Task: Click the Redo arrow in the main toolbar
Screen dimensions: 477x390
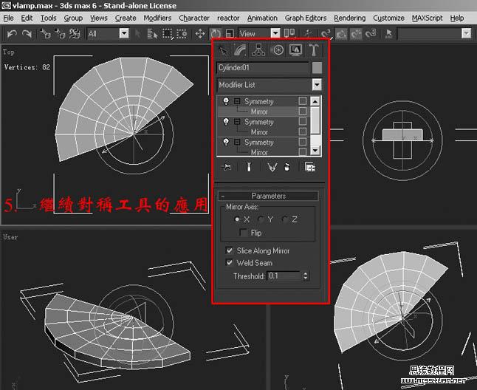Action: pyautogui.click(x=27, y=33)
